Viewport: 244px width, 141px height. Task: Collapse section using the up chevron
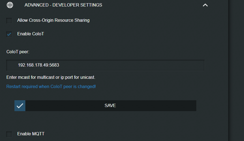[205, 5]
